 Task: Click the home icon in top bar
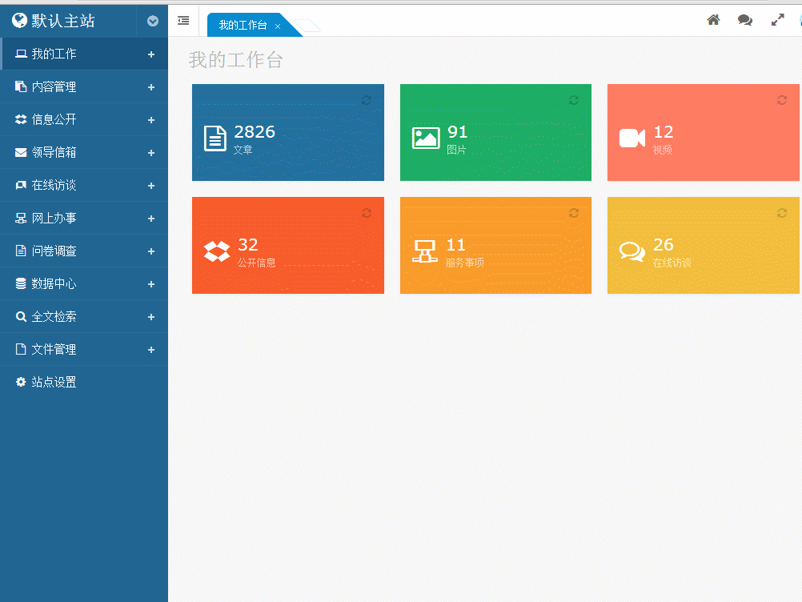coord(713,20)
